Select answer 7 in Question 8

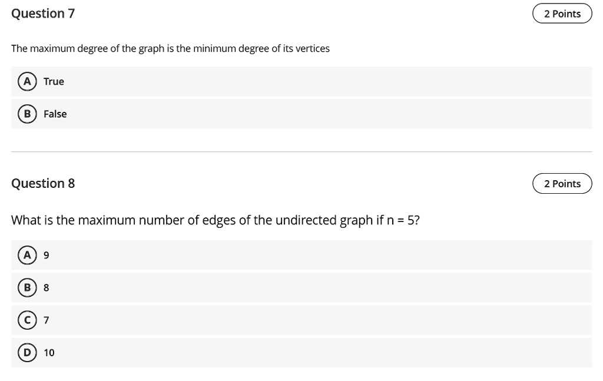[46, 320]
